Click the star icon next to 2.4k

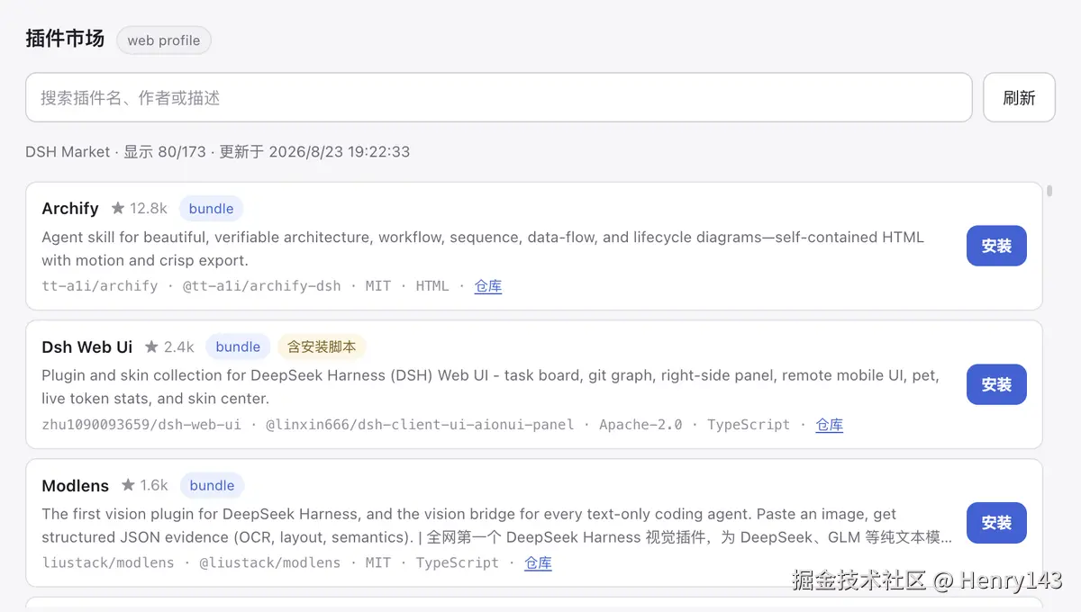(151, 346)
